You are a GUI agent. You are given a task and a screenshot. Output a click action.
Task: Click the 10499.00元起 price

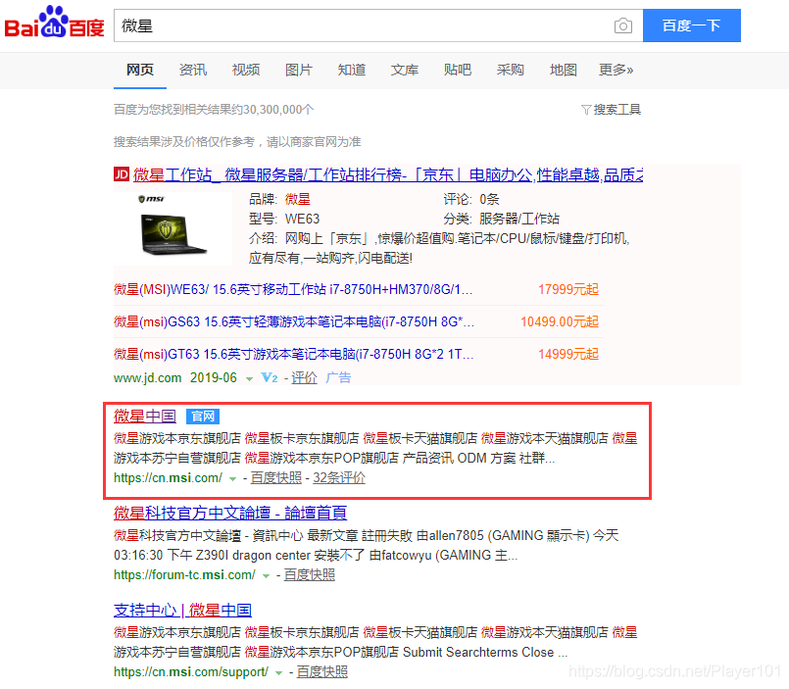point(560,321)
